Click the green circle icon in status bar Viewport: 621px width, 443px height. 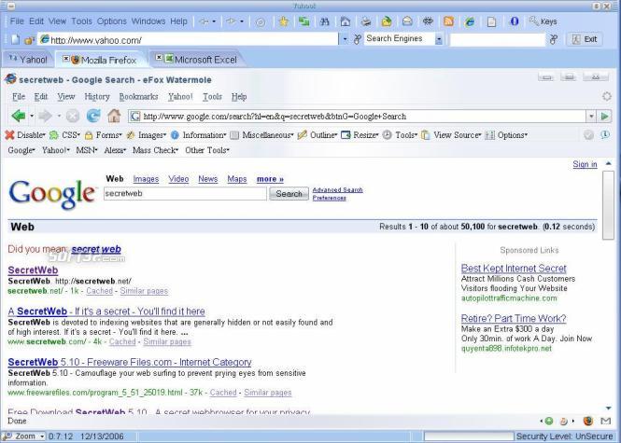pyautogui.click(x=549, y=421)
